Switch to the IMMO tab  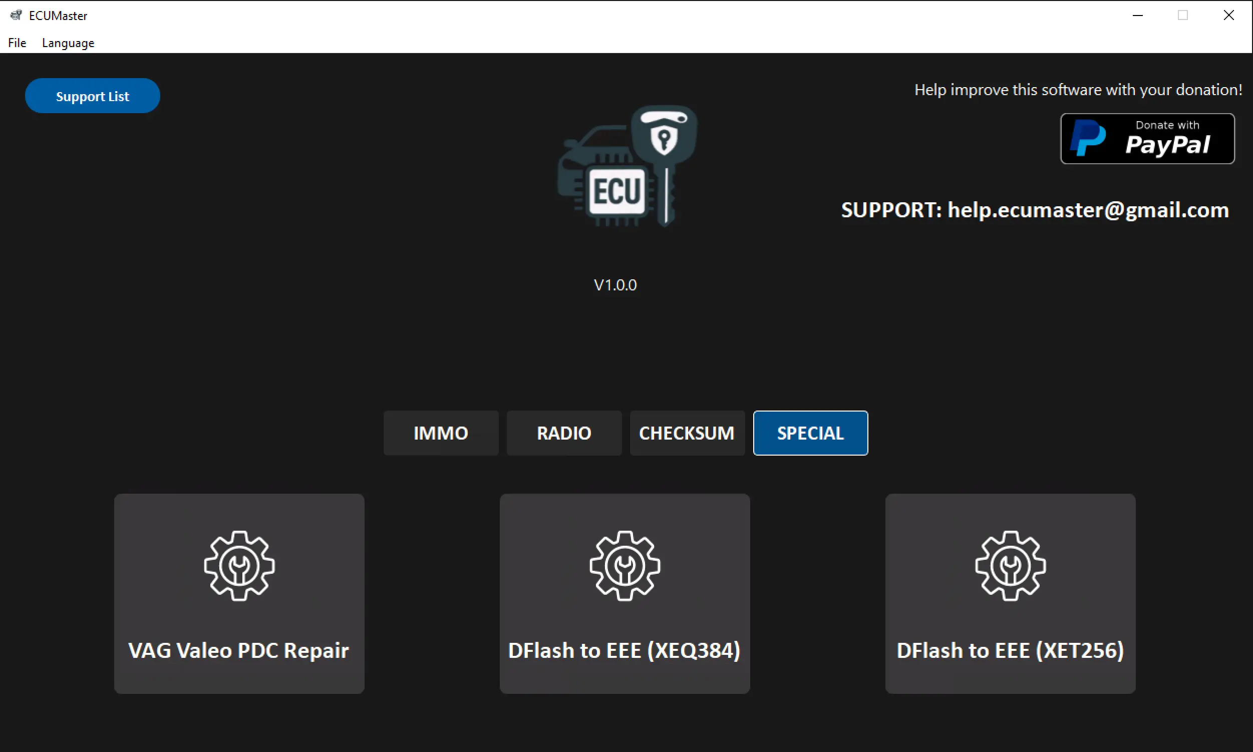pos(441,433)
